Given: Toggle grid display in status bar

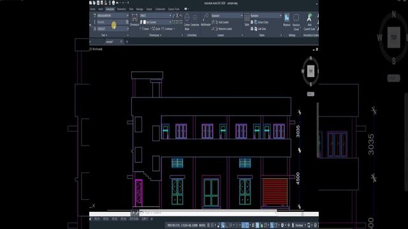Looking at the screenshot, I should pos(208,225).
